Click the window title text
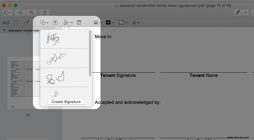 [175, 6]
